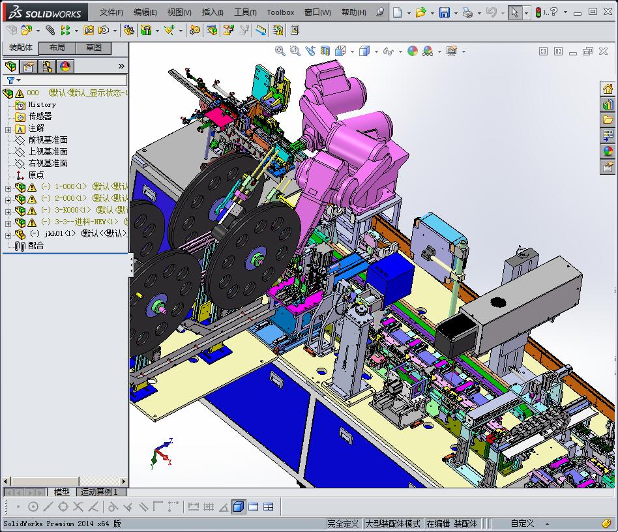Open the ConfigurationManager tab icon
618x532 pixels.
(47, 66)
